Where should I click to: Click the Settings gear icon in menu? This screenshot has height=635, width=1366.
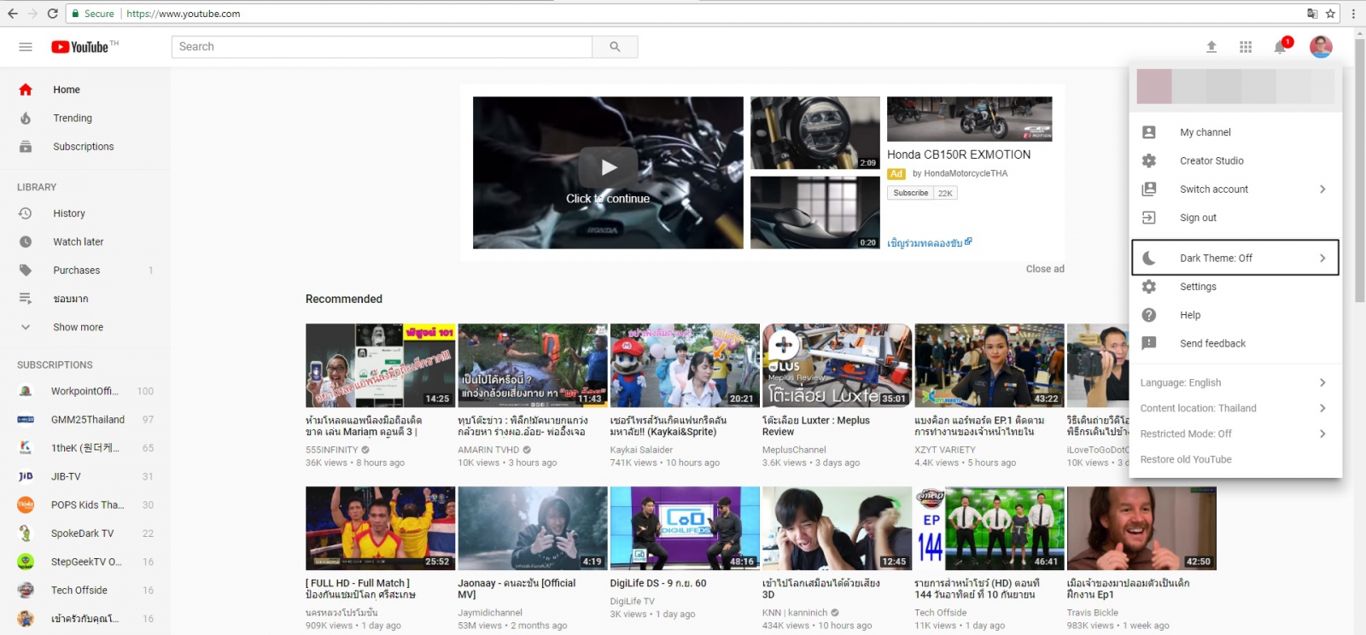pyautogui.click(x=1149, y=287)
